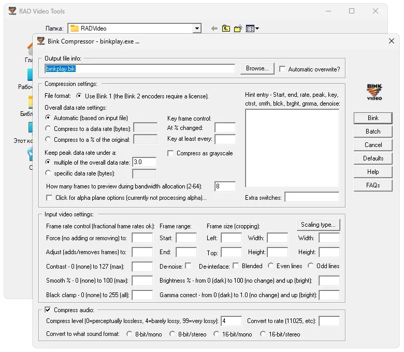Click the output file name field
The width and height of the screenshot is (404, 352).
tap(140, 69)
